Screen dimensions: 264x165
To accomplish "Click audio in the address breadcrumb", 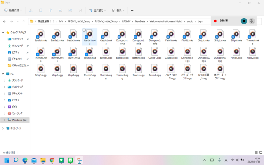I will pos(190,21).
